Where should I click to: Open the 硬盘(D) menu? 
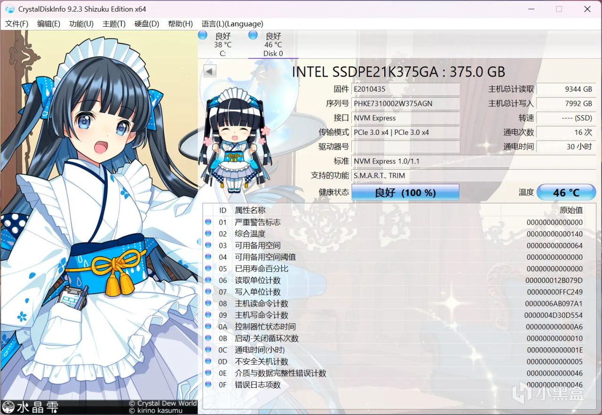147,24
